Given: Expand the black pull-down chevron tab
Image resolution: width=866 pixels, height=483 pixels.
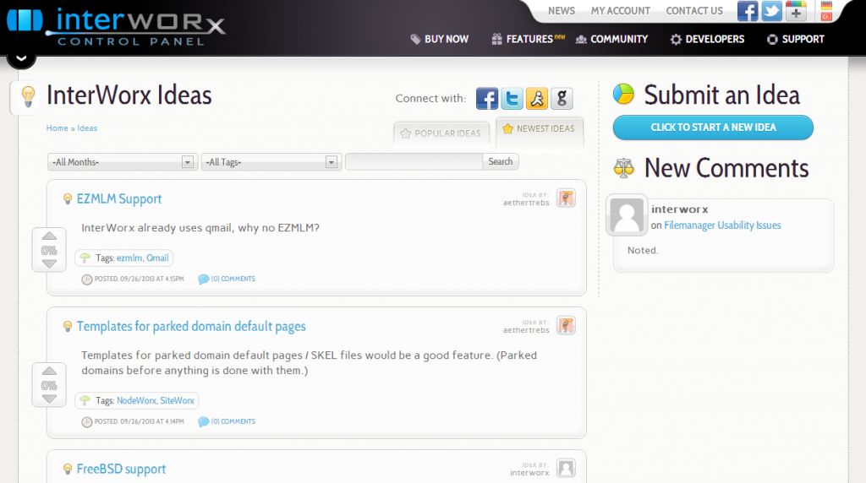Looking at the screenshot, I should [x=21, y=58].
